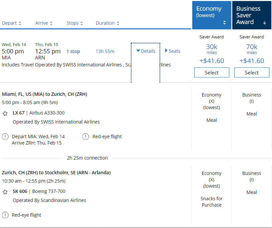272x228 pixels.
Task: Click the Boeing 737-700 aircraft text
Action: point(49,191)
